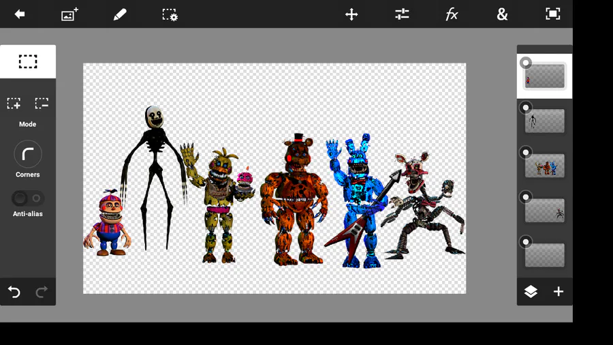The width and height of the screenshot is (613, 345).
Task: Open the add image icon
Action: (x=69, y=14)
